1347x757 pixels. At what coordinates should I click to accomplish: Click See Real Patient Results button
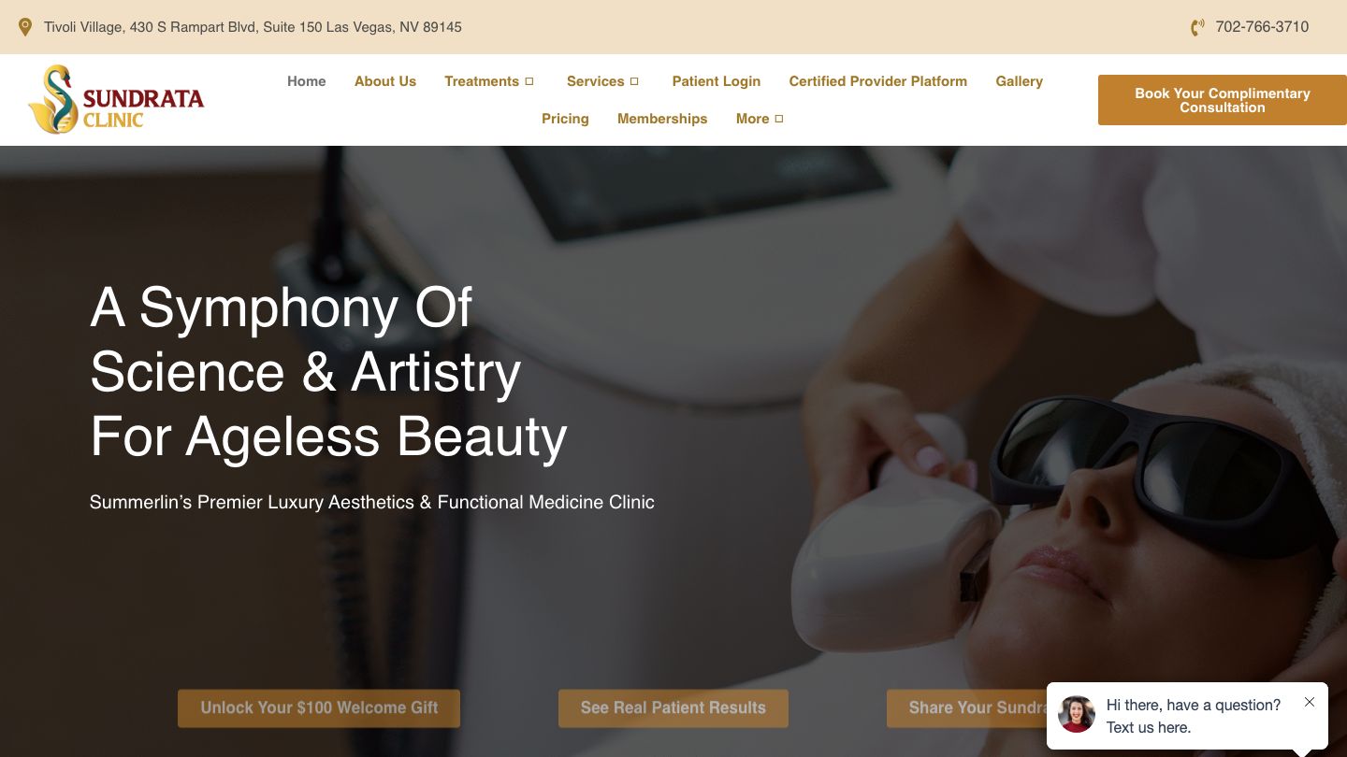click(673, 708)
